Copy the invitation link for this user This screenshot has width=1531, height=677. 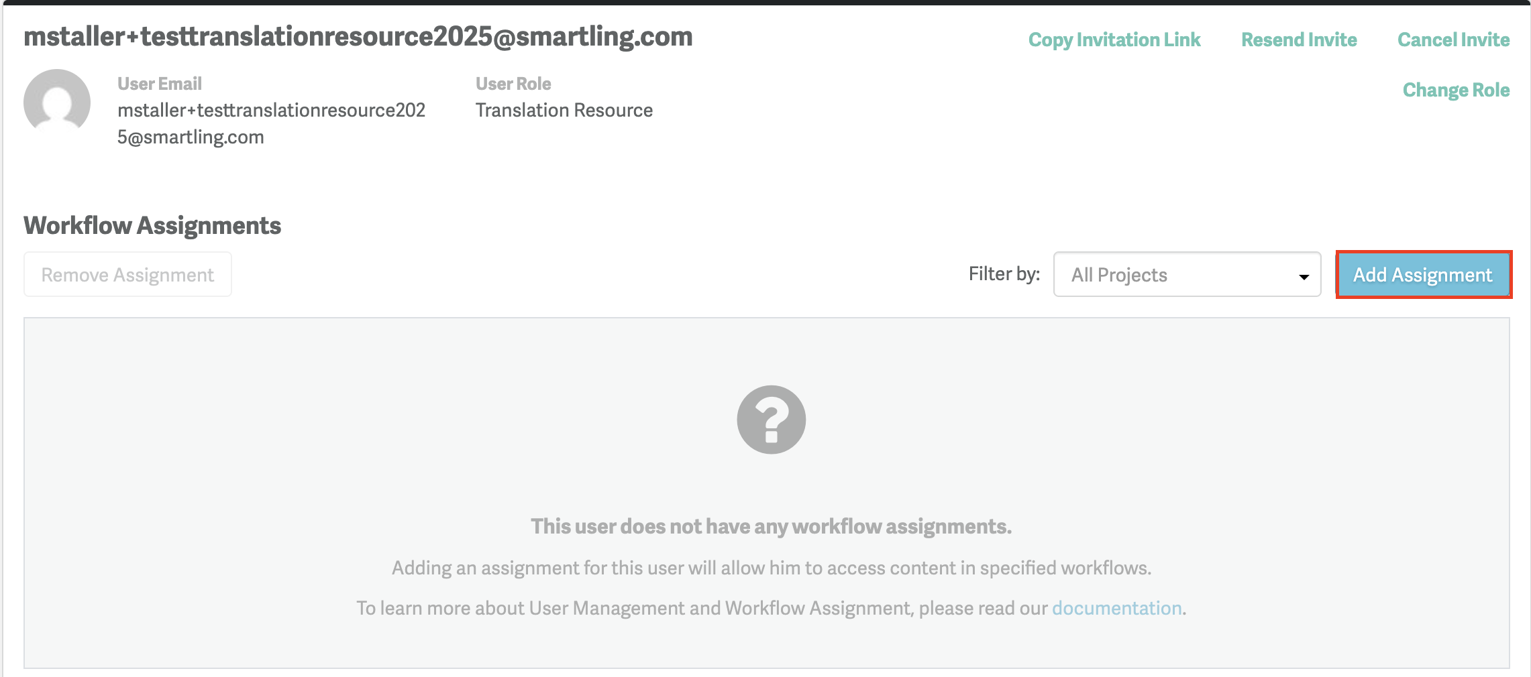1114,40
